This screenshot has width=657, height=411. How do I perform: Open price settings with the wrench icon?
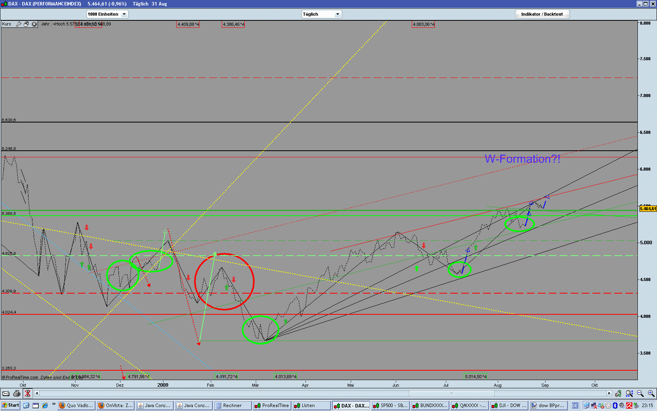(x=18, y=24)
